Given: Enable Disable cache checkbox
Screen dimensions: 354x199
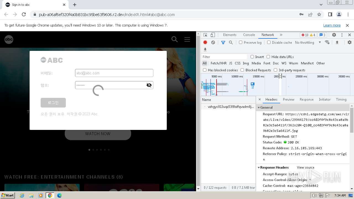Looking at the screenshot, I should coord(269,42).
